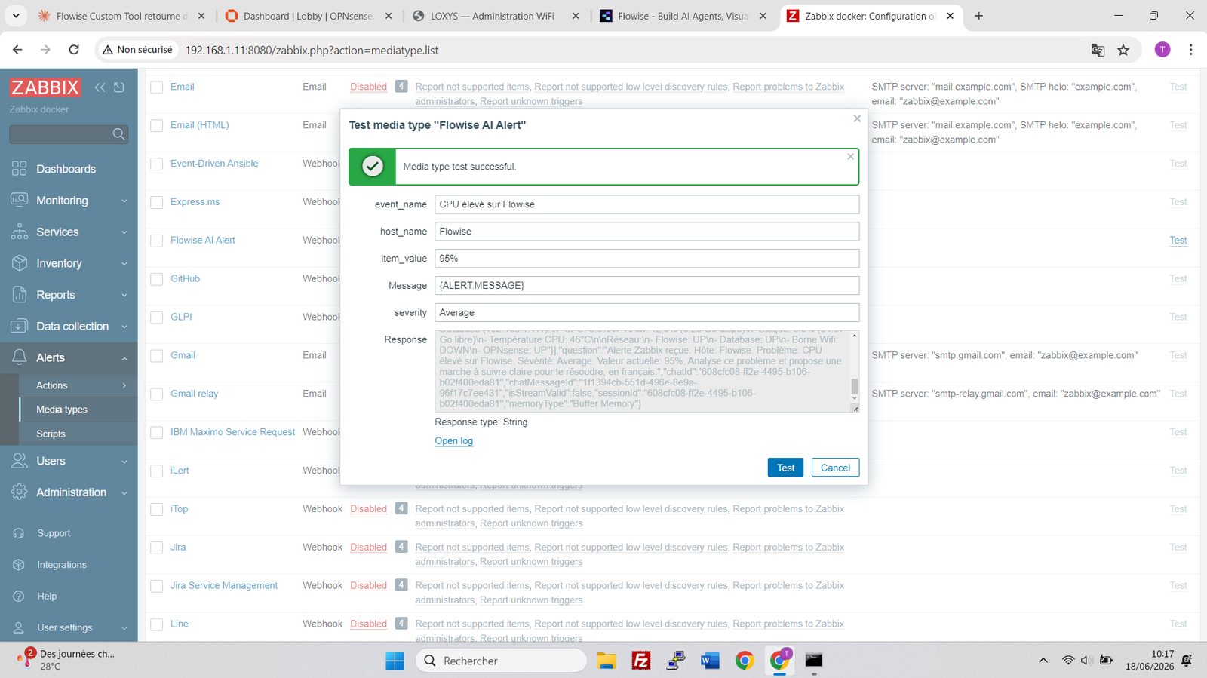Click the event_name input field

(x=646, y=204)
